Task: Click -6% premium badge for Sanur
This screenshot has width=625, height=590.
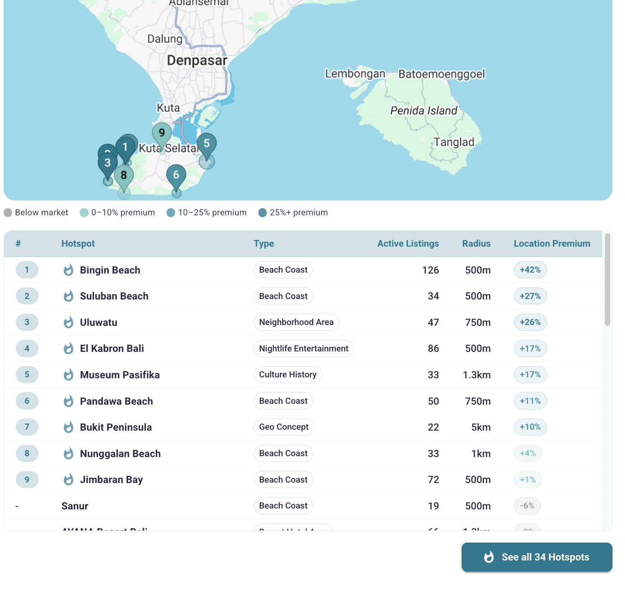Action: click(527, 506)
